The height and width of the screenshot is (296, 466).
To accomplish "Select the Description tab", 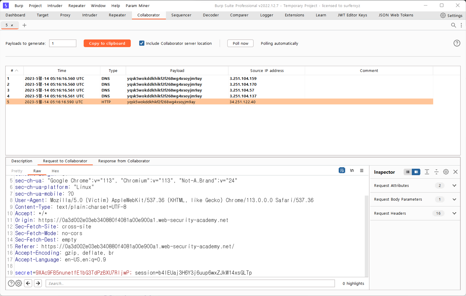I will point(22,161).
